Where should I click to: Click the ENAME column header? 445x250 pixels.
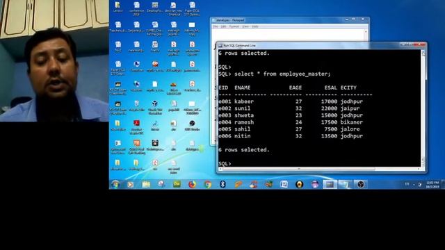tap(243, 87)
